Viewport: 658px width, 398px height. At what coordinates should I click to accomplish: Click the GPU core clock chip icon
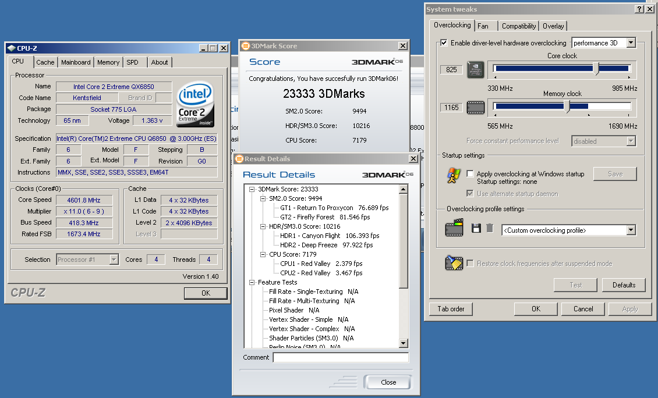click(476, 70)
